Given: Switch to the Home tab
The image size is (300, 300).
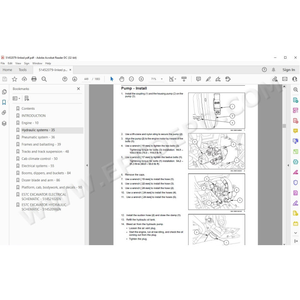Looking at the screenshot, I should click(7, 70).
